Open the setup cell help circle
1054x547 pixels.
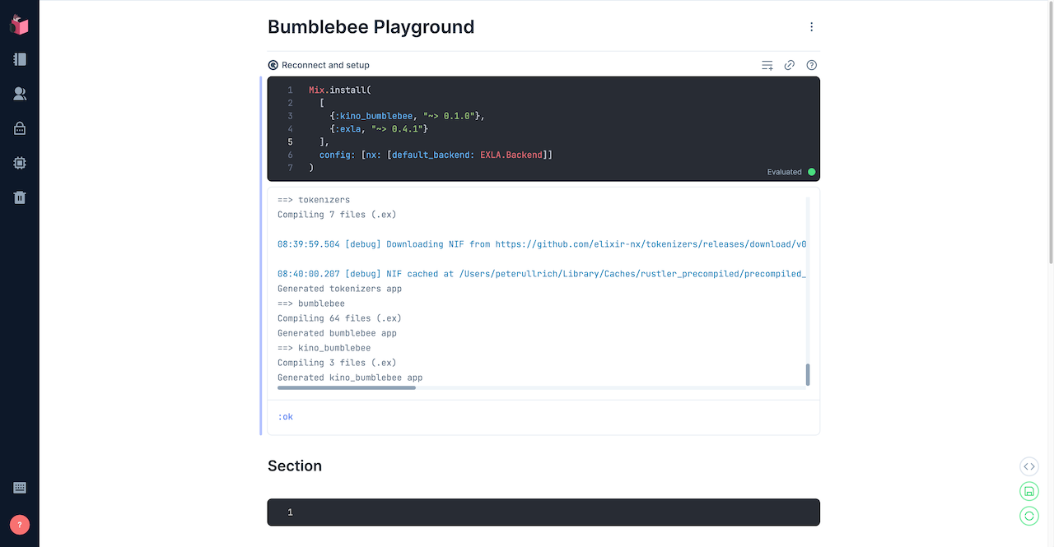[x=811, y=64]
